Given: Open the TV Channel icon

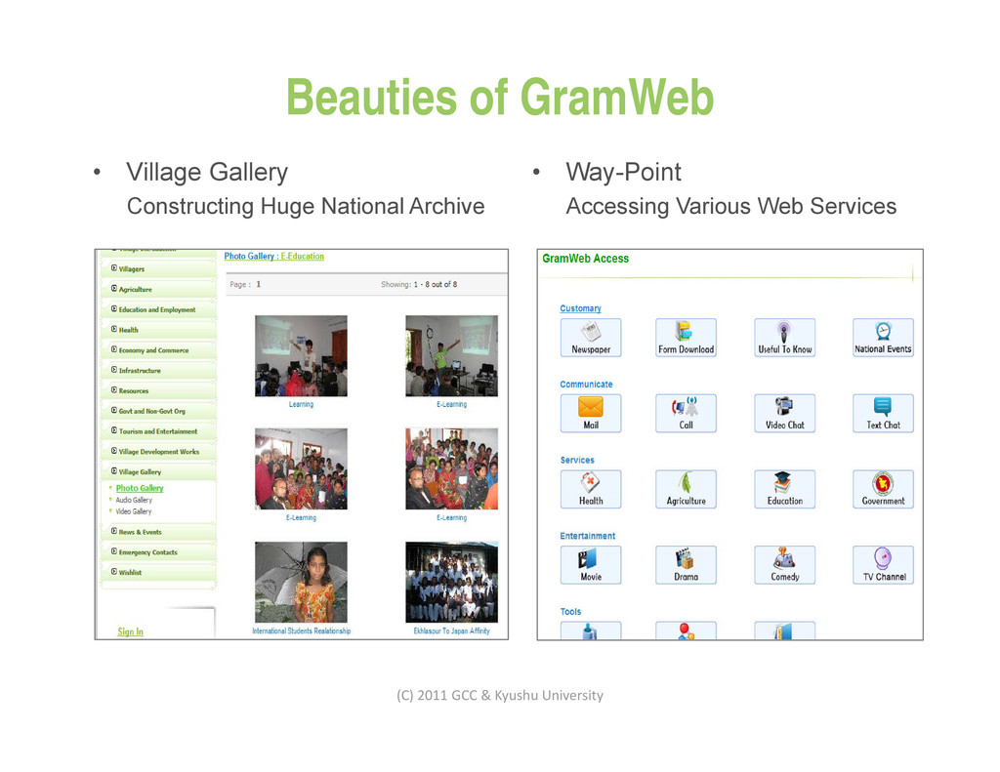Looking at the screenshot, I should tap(883, 565).
